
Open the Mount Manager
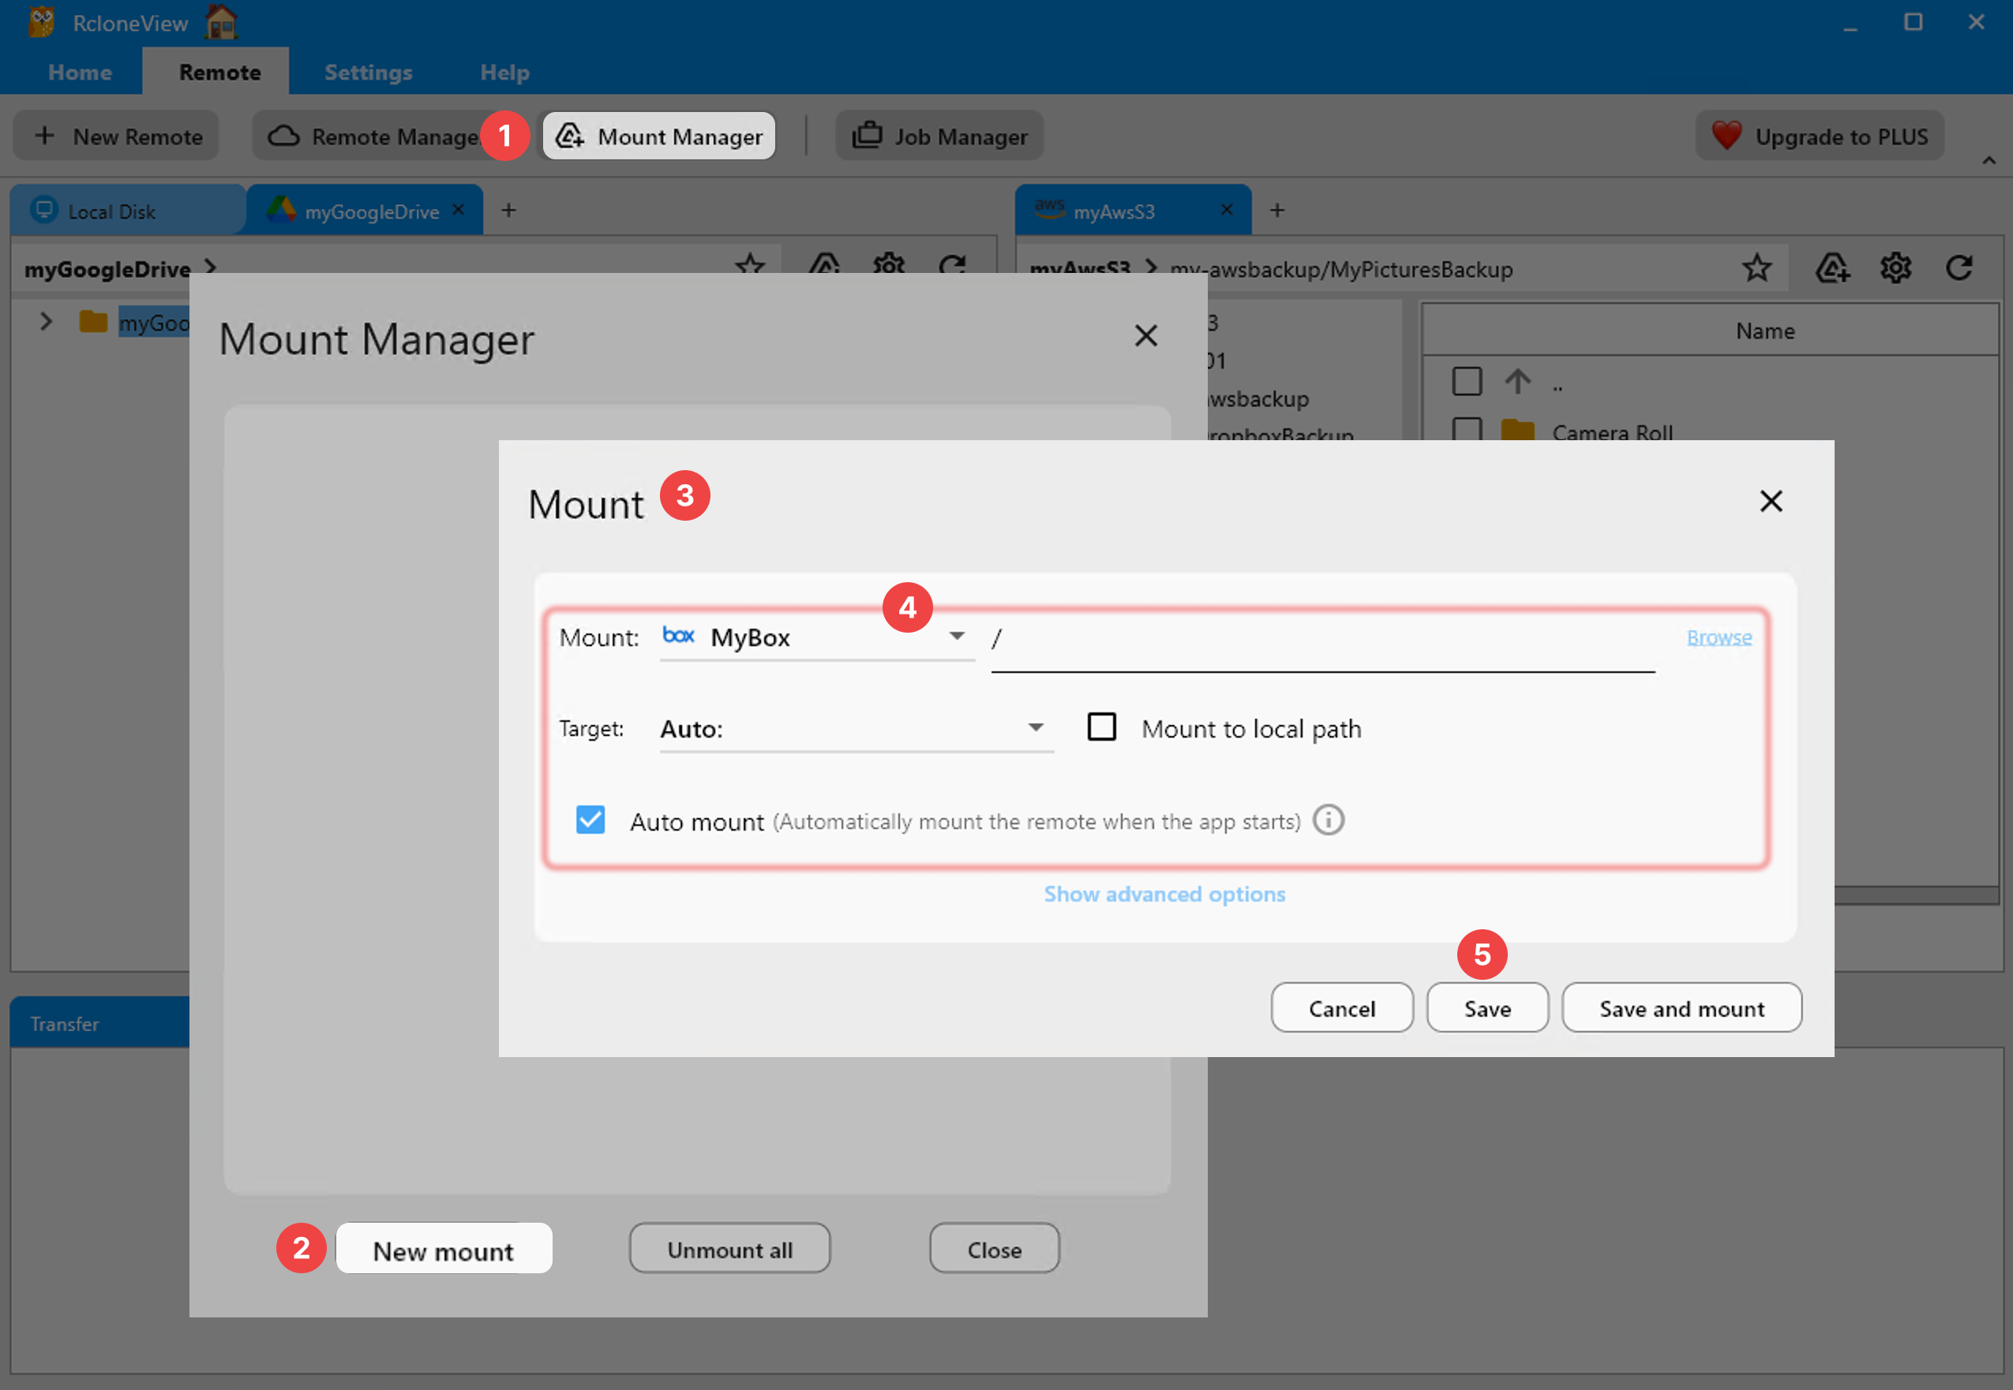pyautogui.click(x=658, y=136)
